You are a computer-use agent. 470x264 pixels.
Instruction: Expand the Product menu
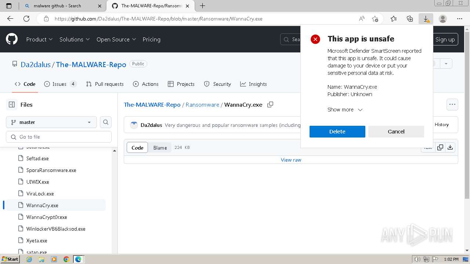click(x=39, y=39)
